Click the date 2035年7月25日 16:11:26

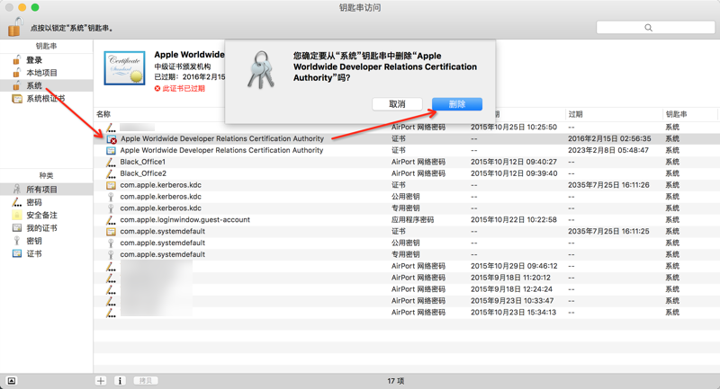tap(608, 185)
